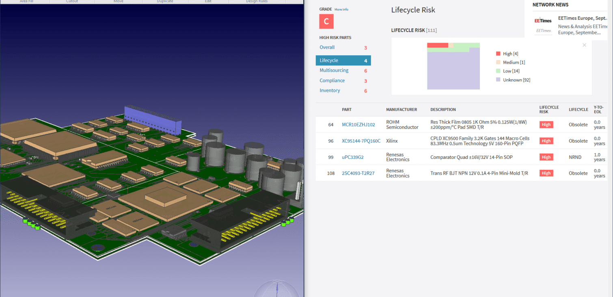
Task: Click the blue connector on the 3D board
Action: coord(153,119)
